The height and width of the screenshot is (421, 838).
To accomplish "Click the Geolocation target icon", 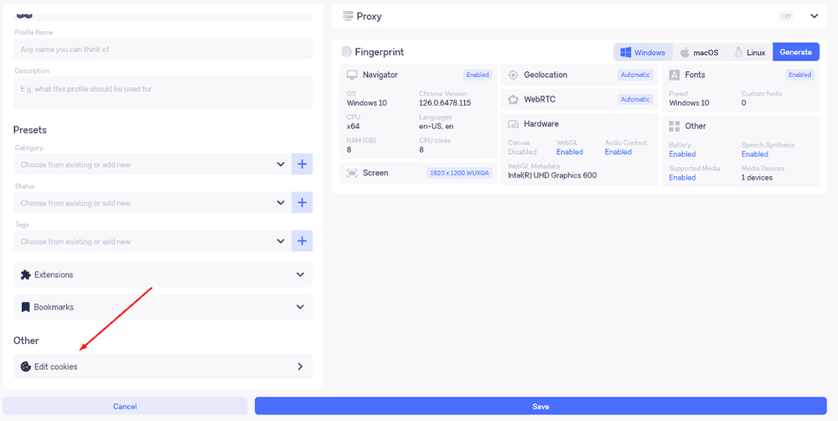I will pyautogui.click(x=513, y=75).
